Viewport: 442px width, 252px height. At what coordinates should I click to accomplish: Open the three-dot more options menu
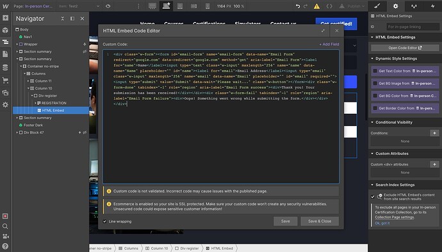138,6
